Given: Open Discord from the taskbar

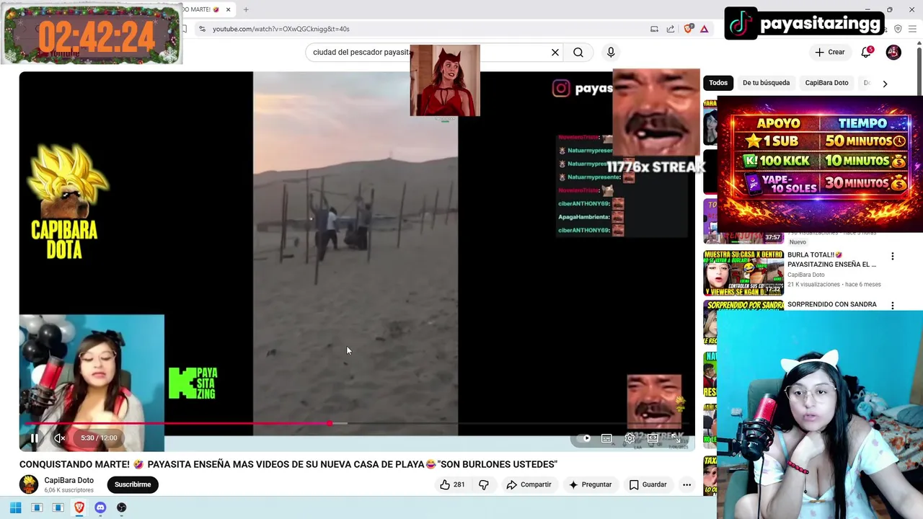Looking at the screenshot, I should 100,507.
